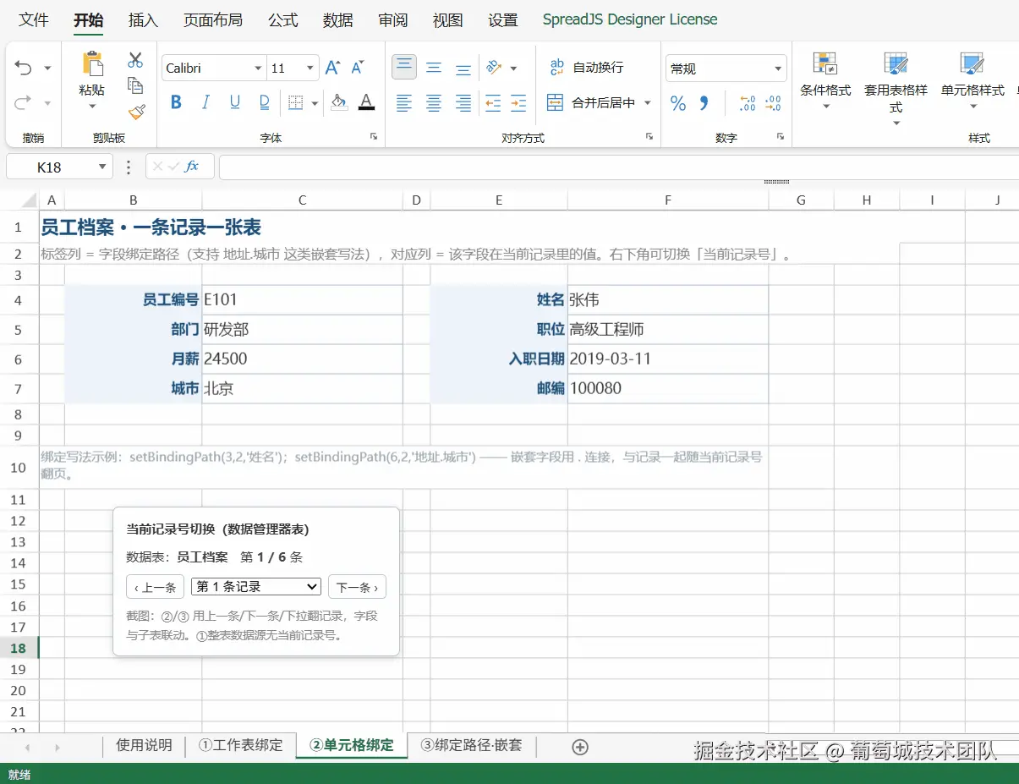Viewport: 1019px width, 784px height.
Task: Click the decrease decimal icon
Action: 773,103
